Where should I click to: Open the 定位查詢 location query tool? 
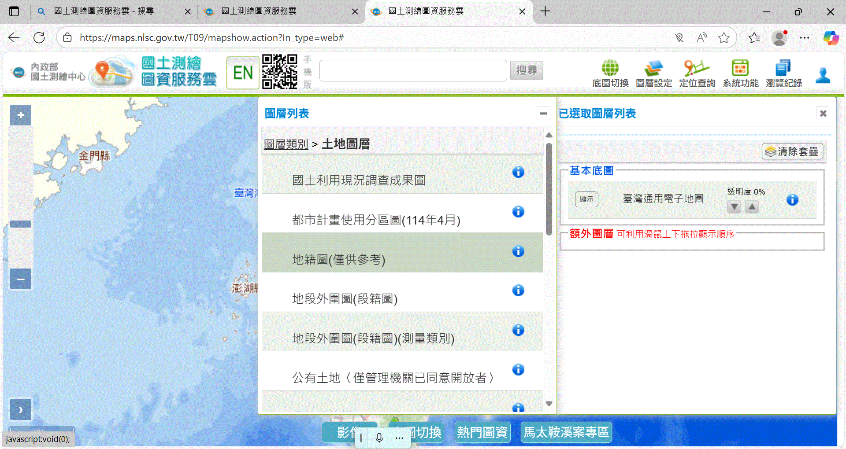point(697,73)
